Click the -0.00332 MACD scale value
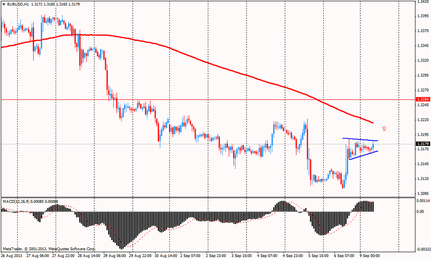Viewport: 431px width, 259px height. pos(423,250)
